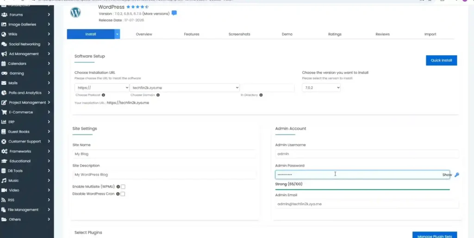Switch to the Features tab
Screen dimensions: 474x238
tap(192, 34)
